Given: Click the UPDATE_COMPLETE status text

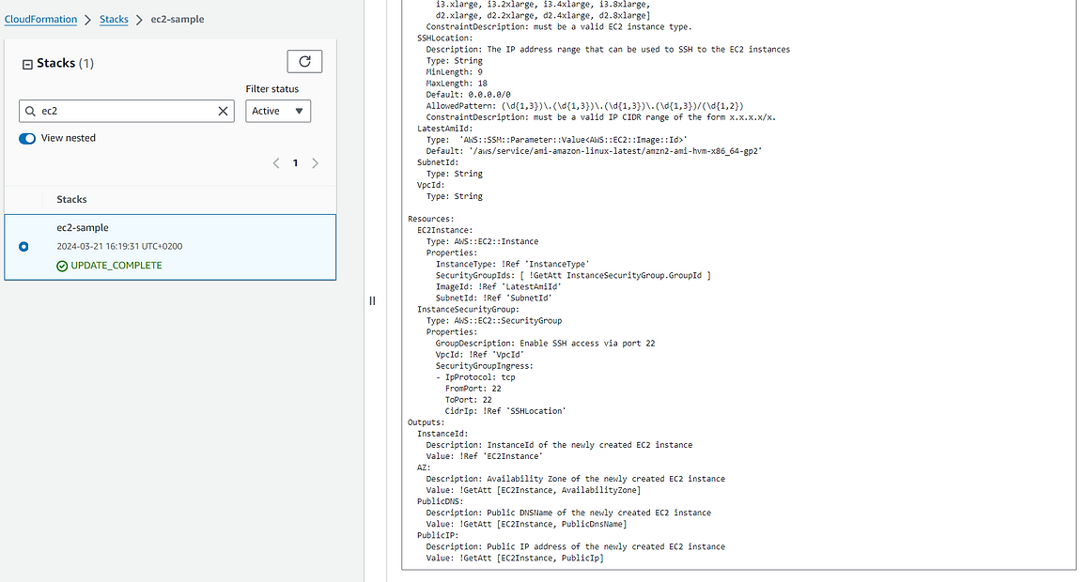Looking at the screenshot, I should pyautogui.click(x=116, y=266).
